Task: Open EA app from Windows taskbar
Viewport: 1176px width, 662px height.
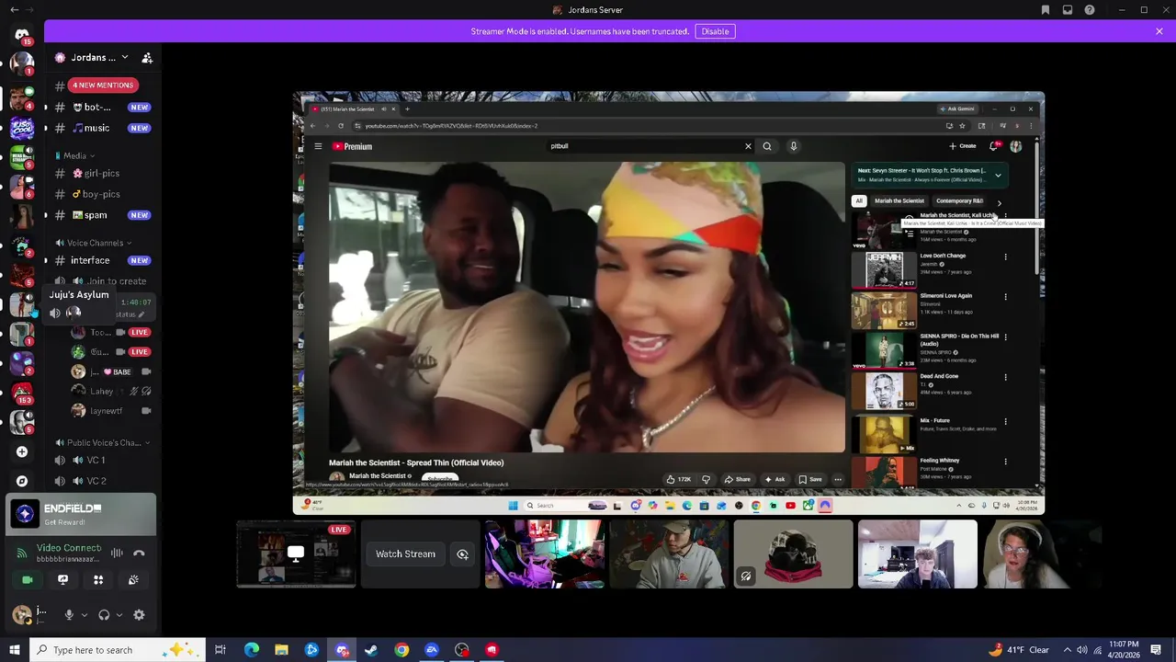Action: tap(432, 650)
